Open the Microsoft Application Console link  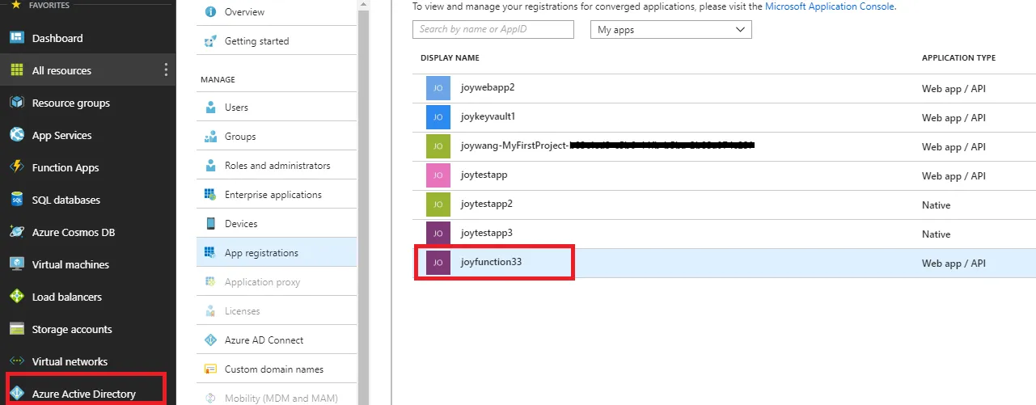click(830, 6)
